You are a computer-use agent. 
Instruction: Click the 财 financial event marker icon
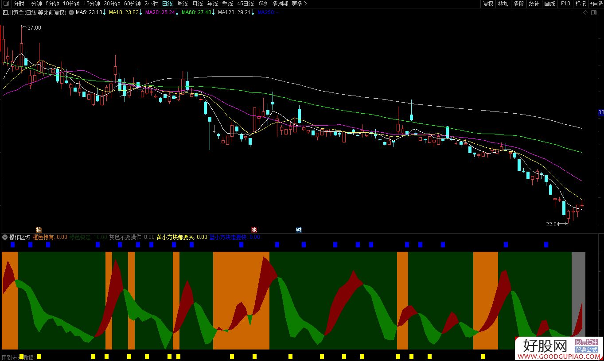tap(299, 230)
